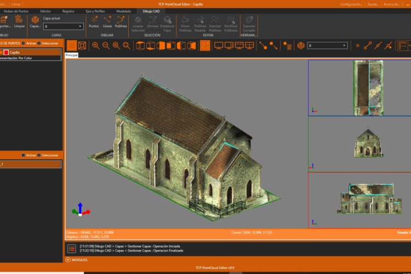Open the Capas layer manager
The image size is (411, 274).
coord(35,21)
